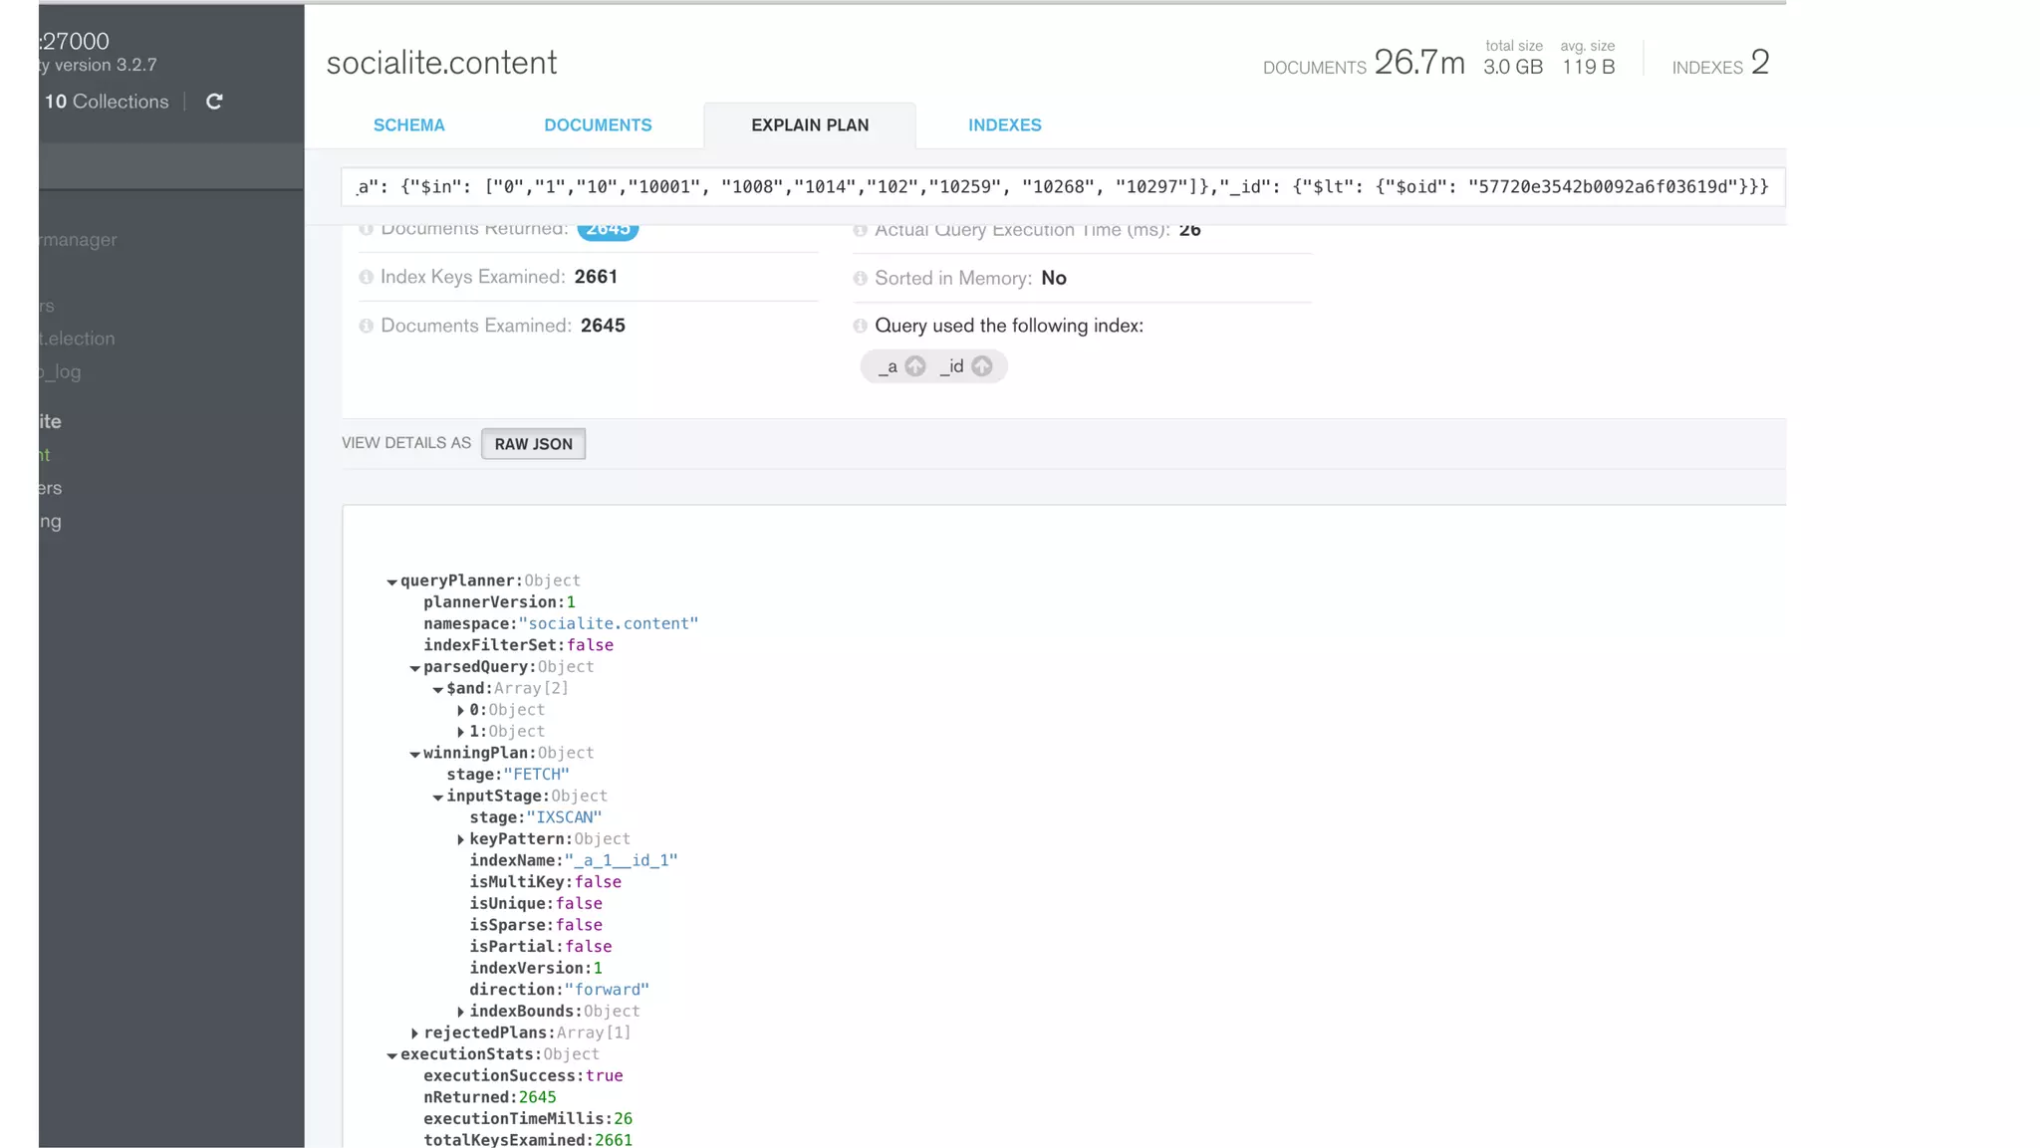Collapse the parsedQuery node
The height and width of the screenshot is (1148, 2040).
(x=414, y=668)
